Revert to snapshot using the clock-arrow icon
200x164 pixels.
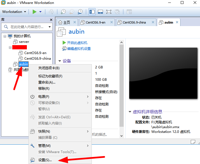(x=72, y=12)
